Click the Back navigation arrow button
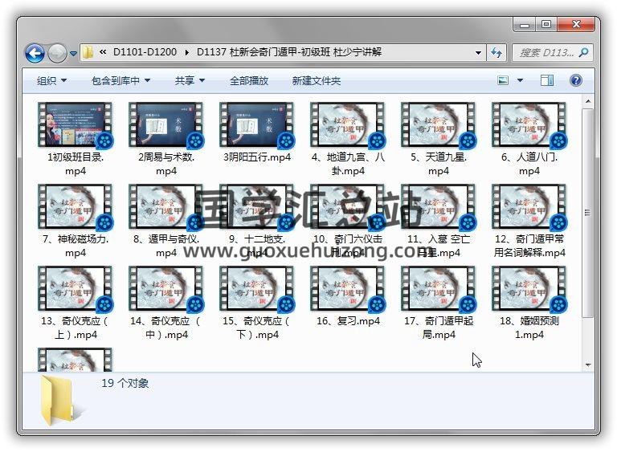The image size is (617, 452). point(35,53)
